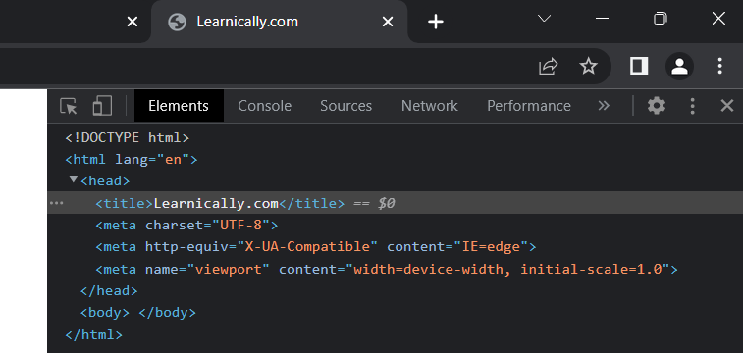743x353 pixels.
Task: Open the Sources tab
Action: click(345, 106)
